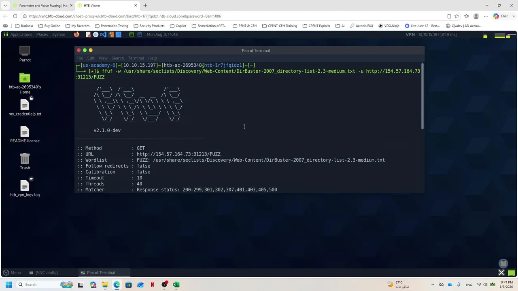Image resolution: width=518 pixels, height=291 pixels.
Task: Open terminal Edit menu
Action: tap(91, 58)
